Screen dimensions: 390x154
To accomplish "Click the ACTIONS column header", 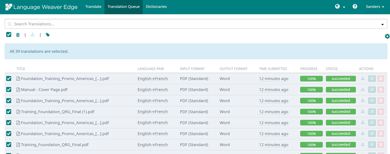I will pyautogui.click(x=366, y=69).
